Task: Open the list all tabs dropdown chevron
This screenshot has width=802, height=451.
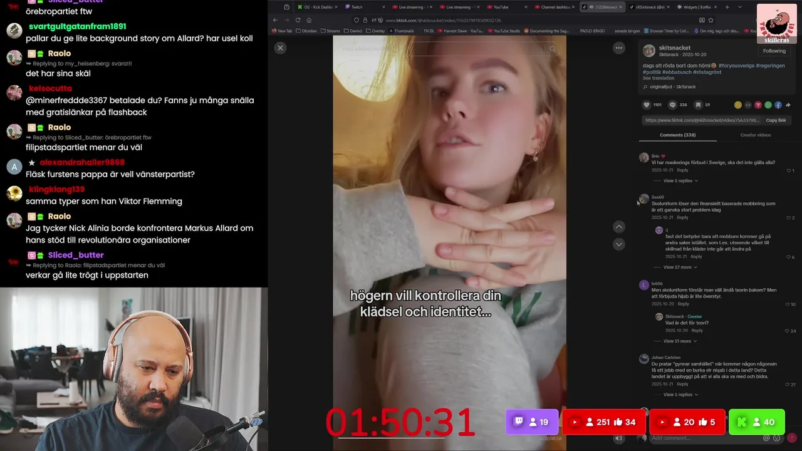Action: [739, 7]
